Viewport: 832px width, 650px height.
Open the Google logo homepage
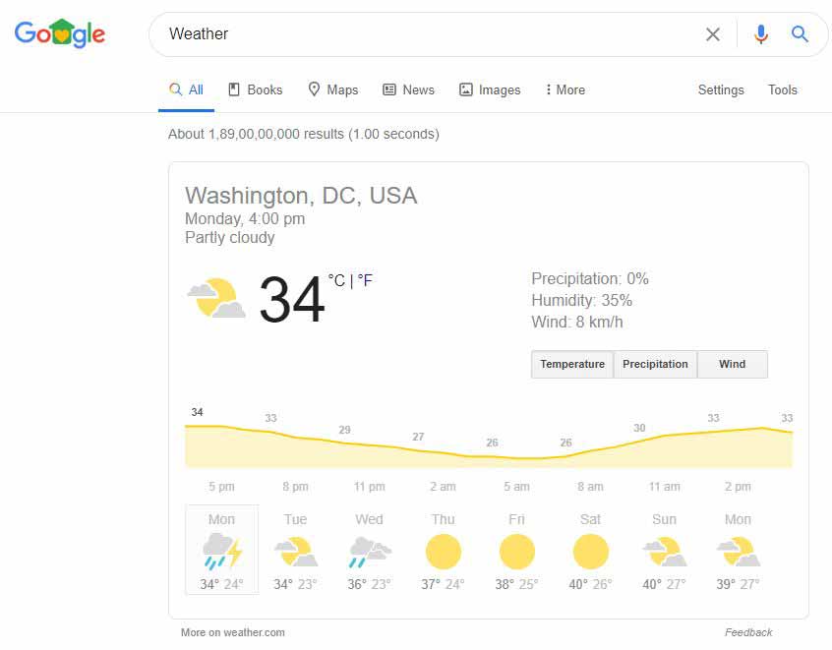(x=59, y=33)
